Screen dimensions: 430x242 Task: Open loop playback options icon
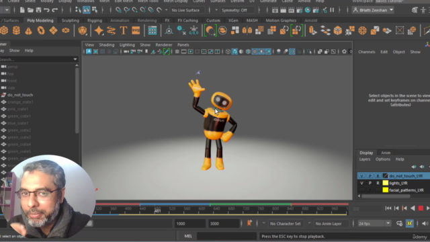click(399, 223)
